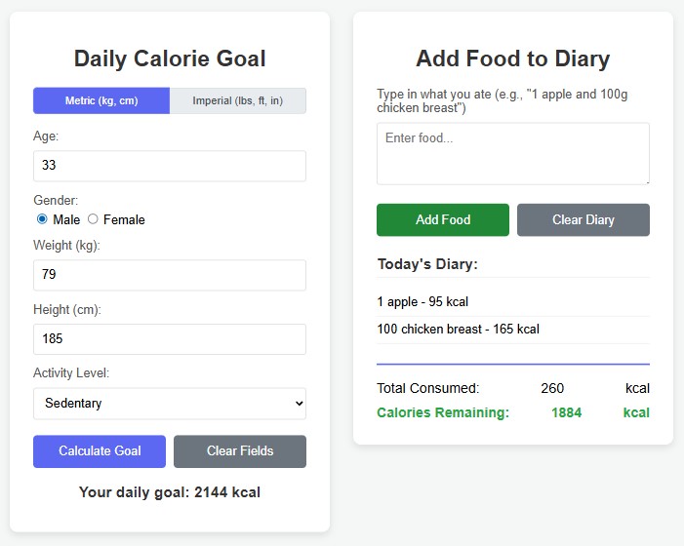
Task: Click the Height (cm) input field
Action: pyautogui.click(x=170, y=339)
